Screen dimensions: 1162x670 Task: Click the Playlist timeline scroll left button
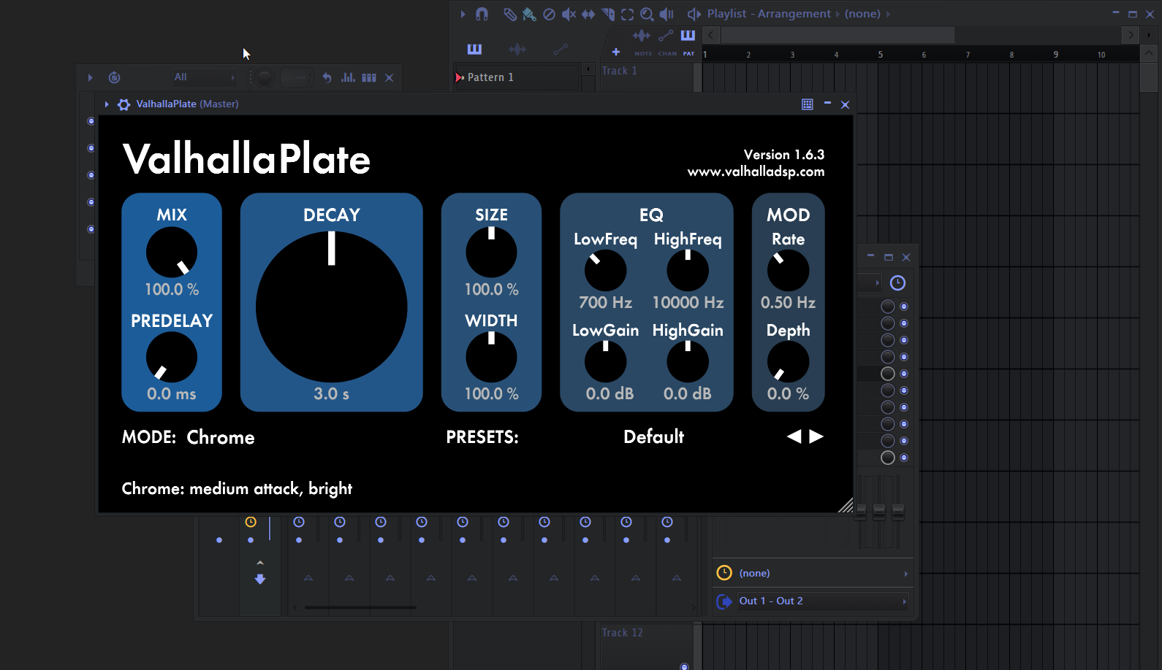(x=711, y=35)
